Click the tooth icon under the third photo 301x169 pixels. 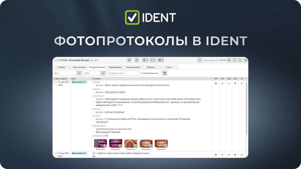(127, 149)
